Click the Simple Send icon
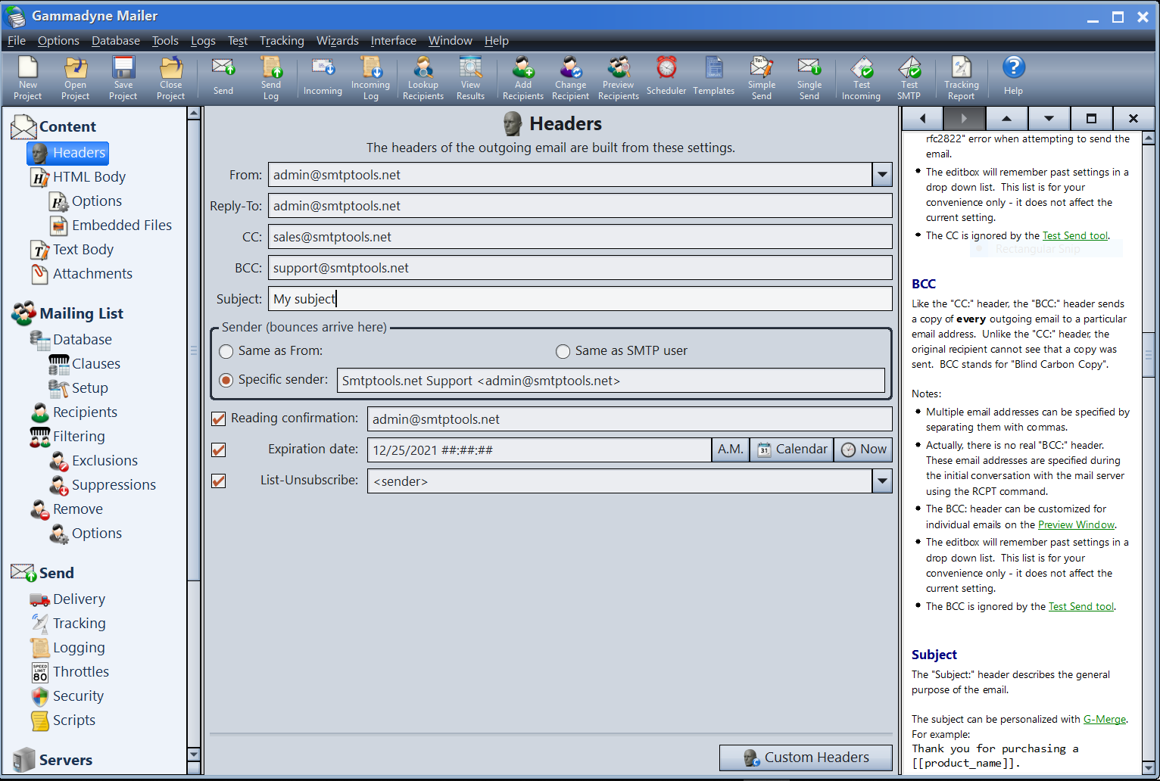The image size is (1160, 781). click(x=762, y=78)
